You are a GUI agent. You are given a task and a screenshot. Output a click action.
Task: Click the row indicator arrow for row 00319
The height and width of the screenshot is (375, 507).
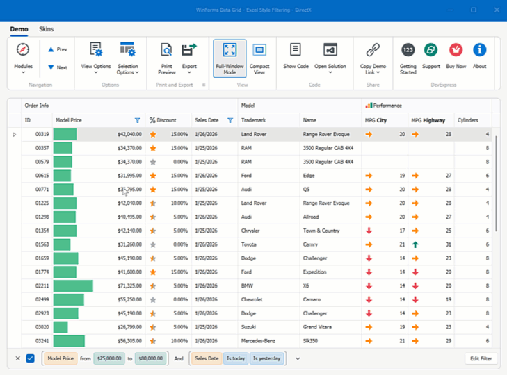click(x=14, y=134)
